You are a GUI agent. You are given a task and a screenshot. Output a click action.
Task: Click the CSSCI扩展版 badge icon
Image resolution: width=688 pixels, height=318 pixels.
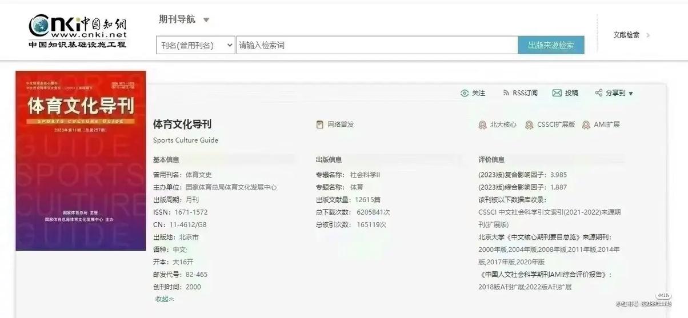[x=529, y=125]
